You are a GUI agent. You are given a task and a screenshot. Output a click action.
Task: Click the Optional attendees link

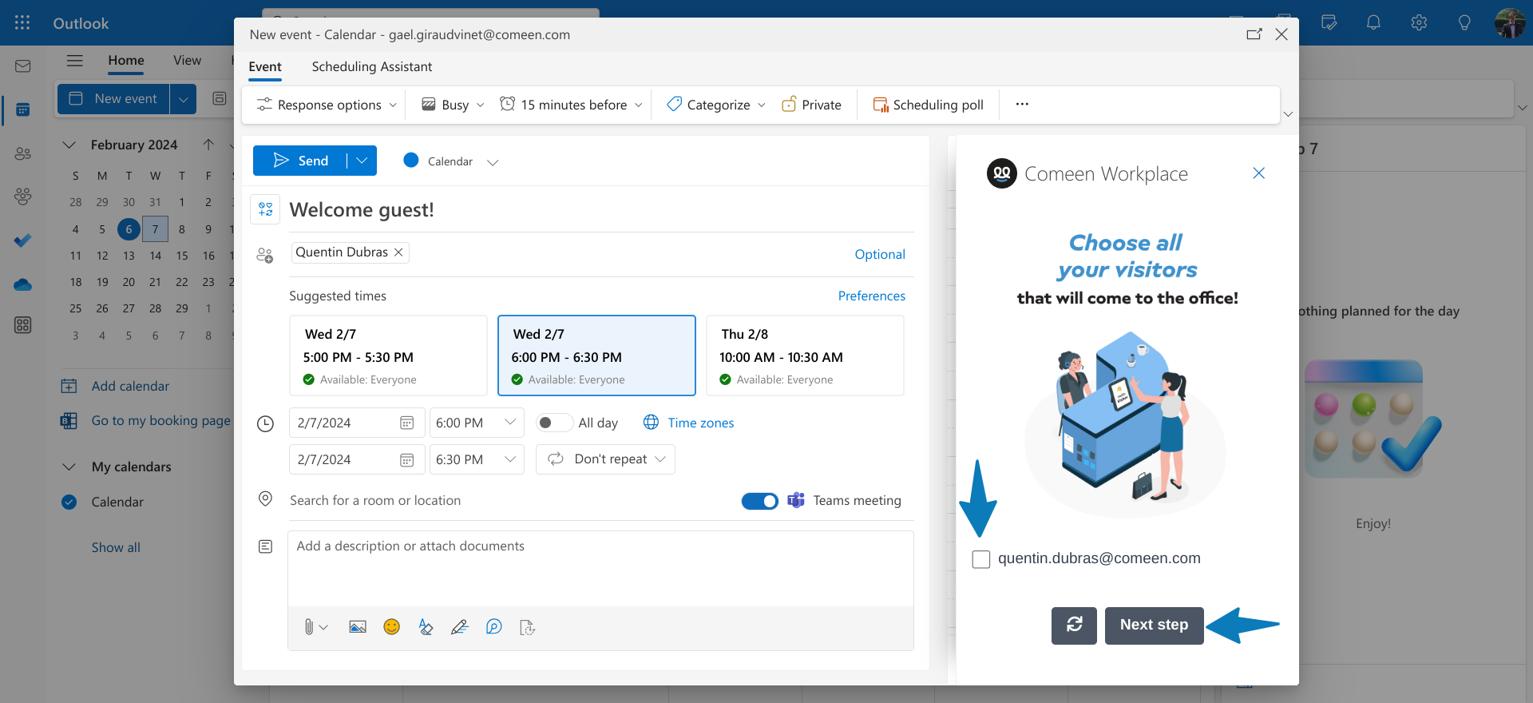pyautogui.click(x=880, y=254)
